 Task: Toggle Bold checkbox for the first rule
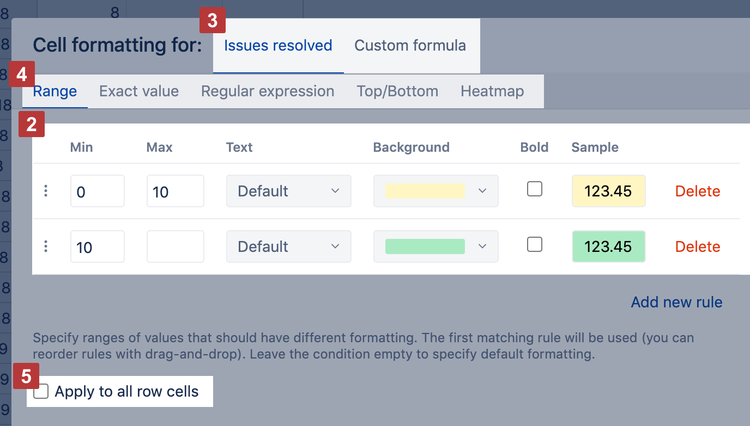[535, 189]
